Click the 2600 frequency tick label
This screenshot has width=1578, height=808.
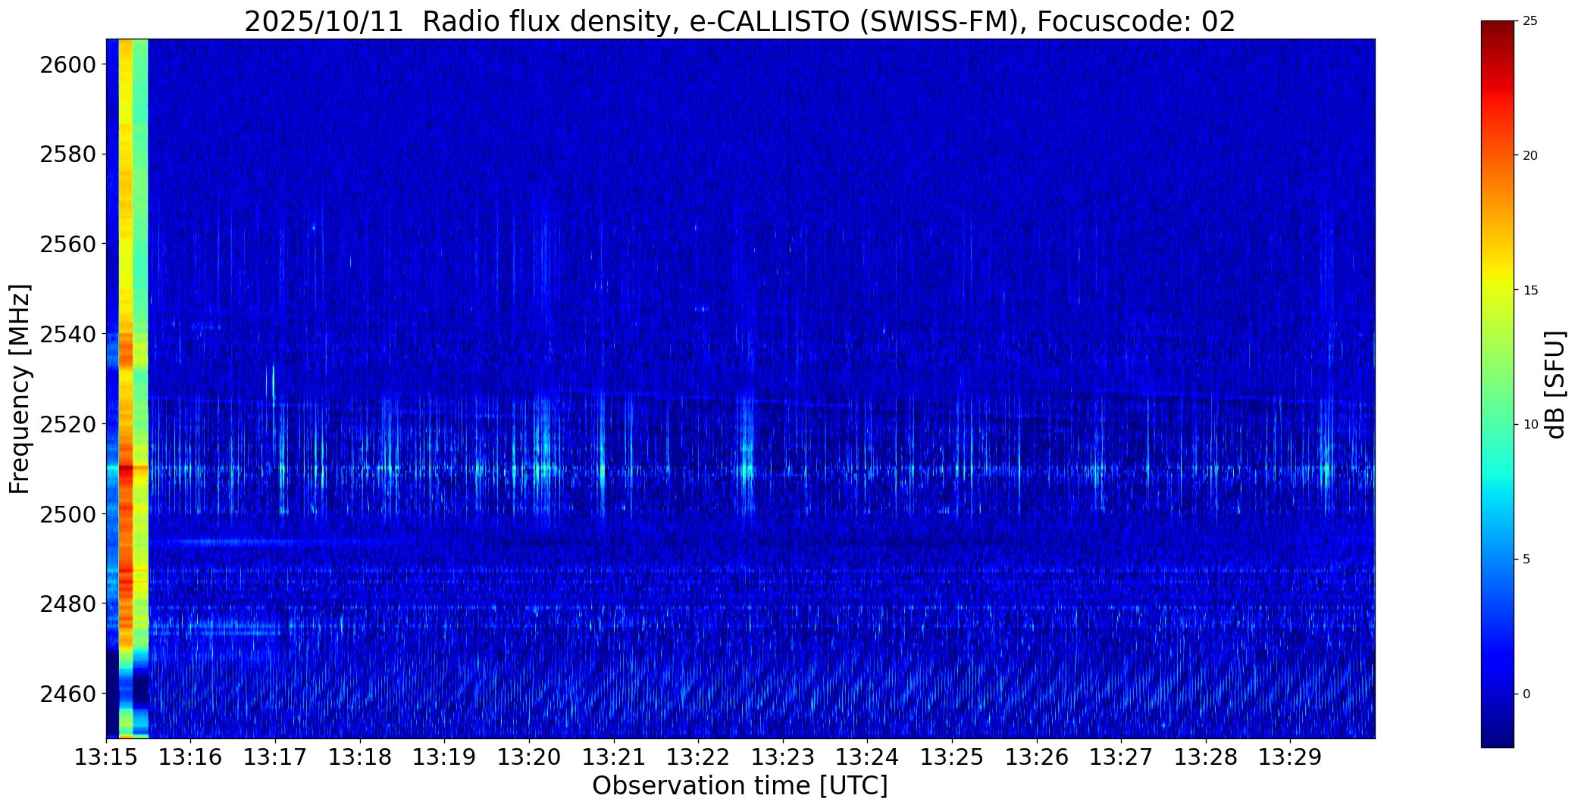tap(68, 64)
